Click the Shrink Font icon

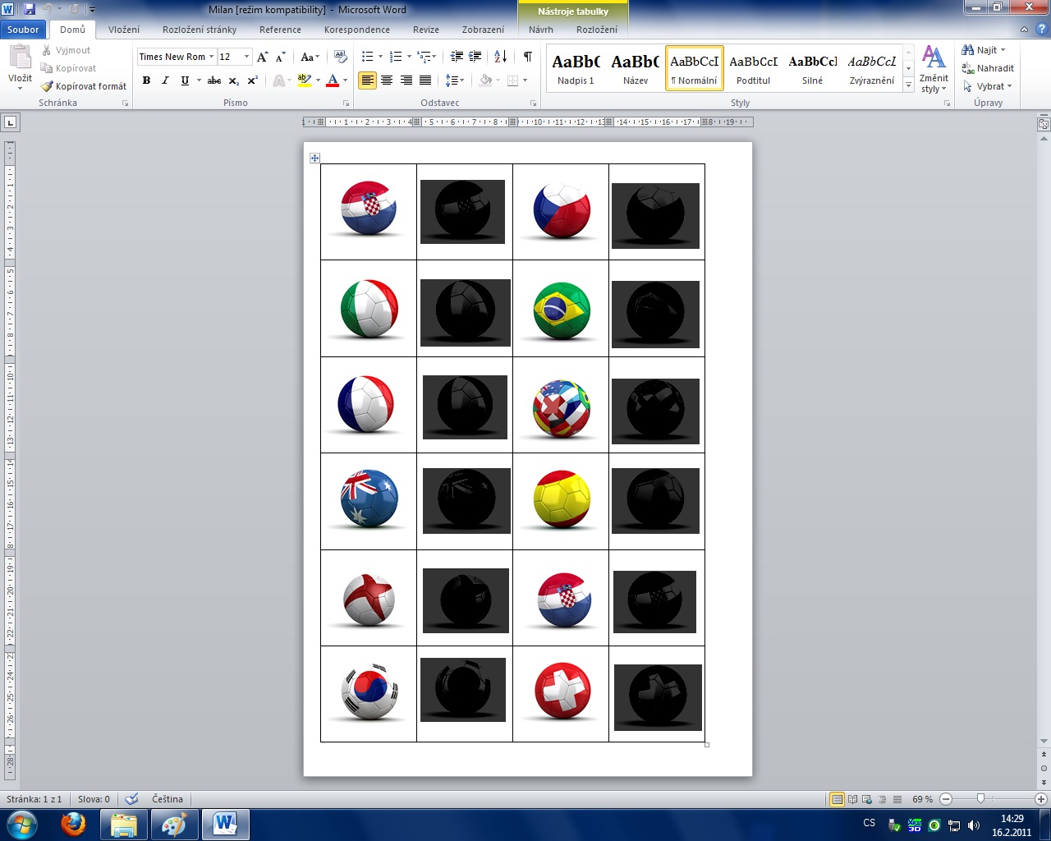281,57
